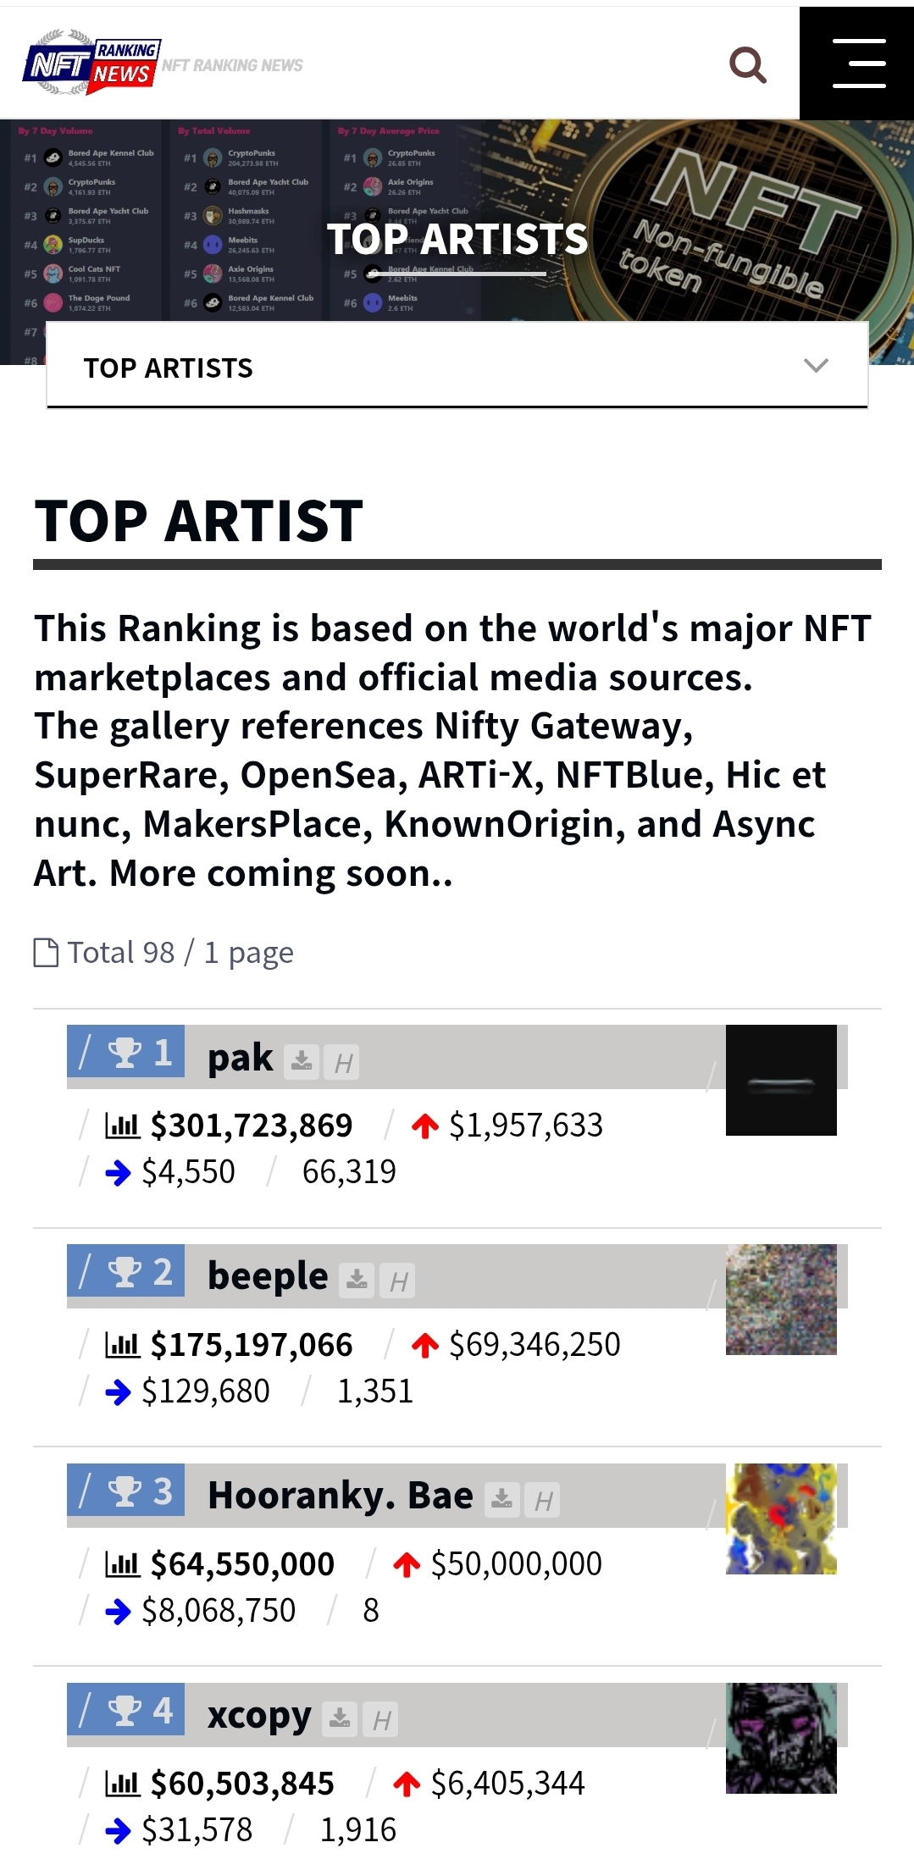View beeple's artwork thumbnail
Image resolution: width=914 pixels, height=1870 pixels.
(781, 1299)
